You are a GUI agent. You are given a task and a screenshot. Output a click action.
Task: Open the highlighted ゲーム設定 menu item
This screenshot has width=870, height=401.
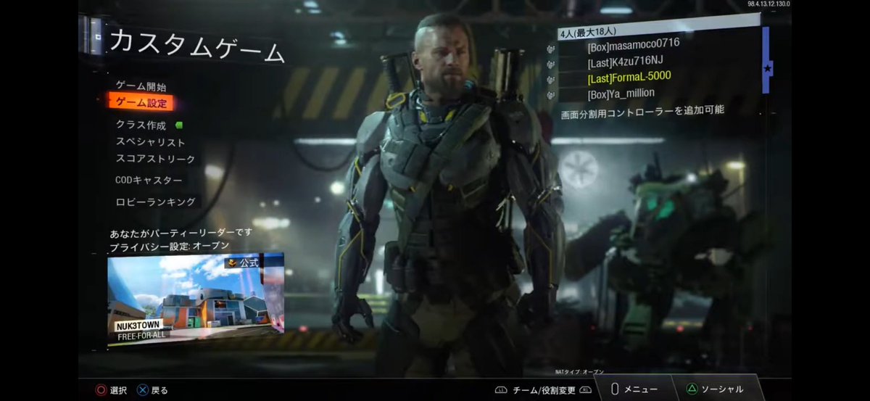click(x=141, y=103)
